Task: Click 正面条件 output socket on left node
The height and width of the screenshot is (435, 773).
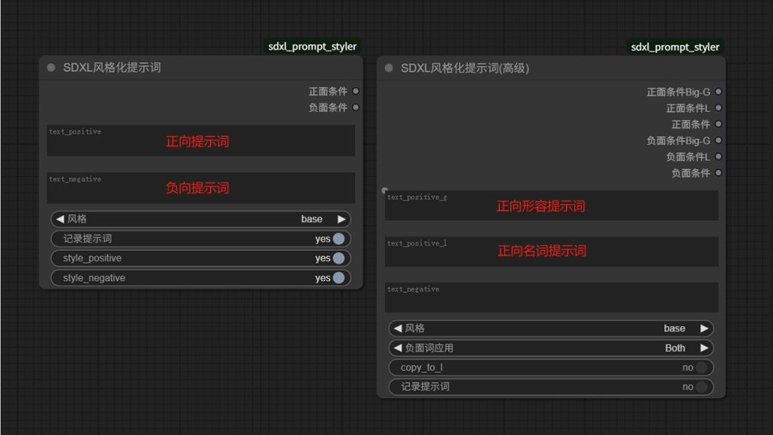Action: point(356,91)
